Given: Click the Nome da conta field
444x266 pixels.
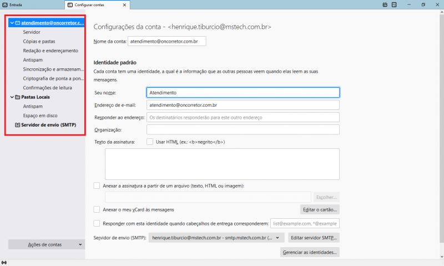Looking at the screenshot, I should click(x=167, y=41).
